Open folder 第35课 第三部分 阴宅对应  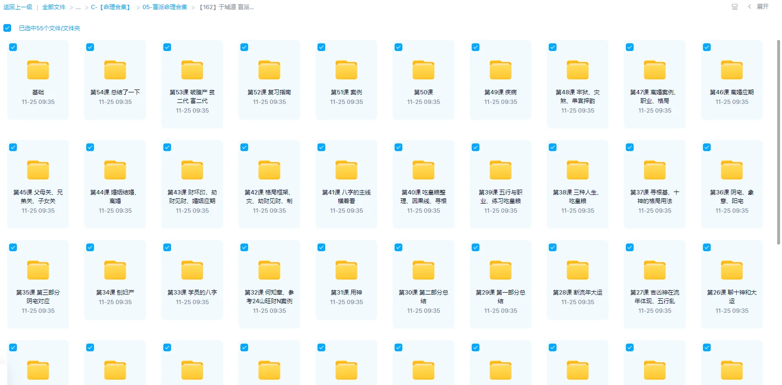click(x=38, y=270)
